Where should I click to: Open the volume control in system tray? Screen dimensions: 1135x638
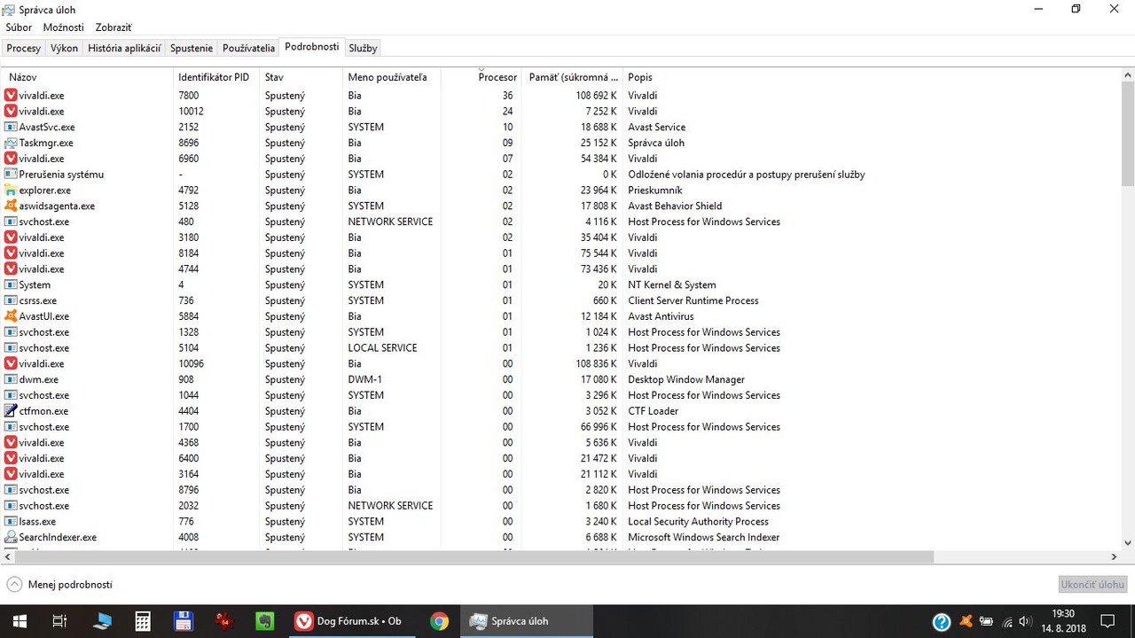click(x=1026, y=621)
